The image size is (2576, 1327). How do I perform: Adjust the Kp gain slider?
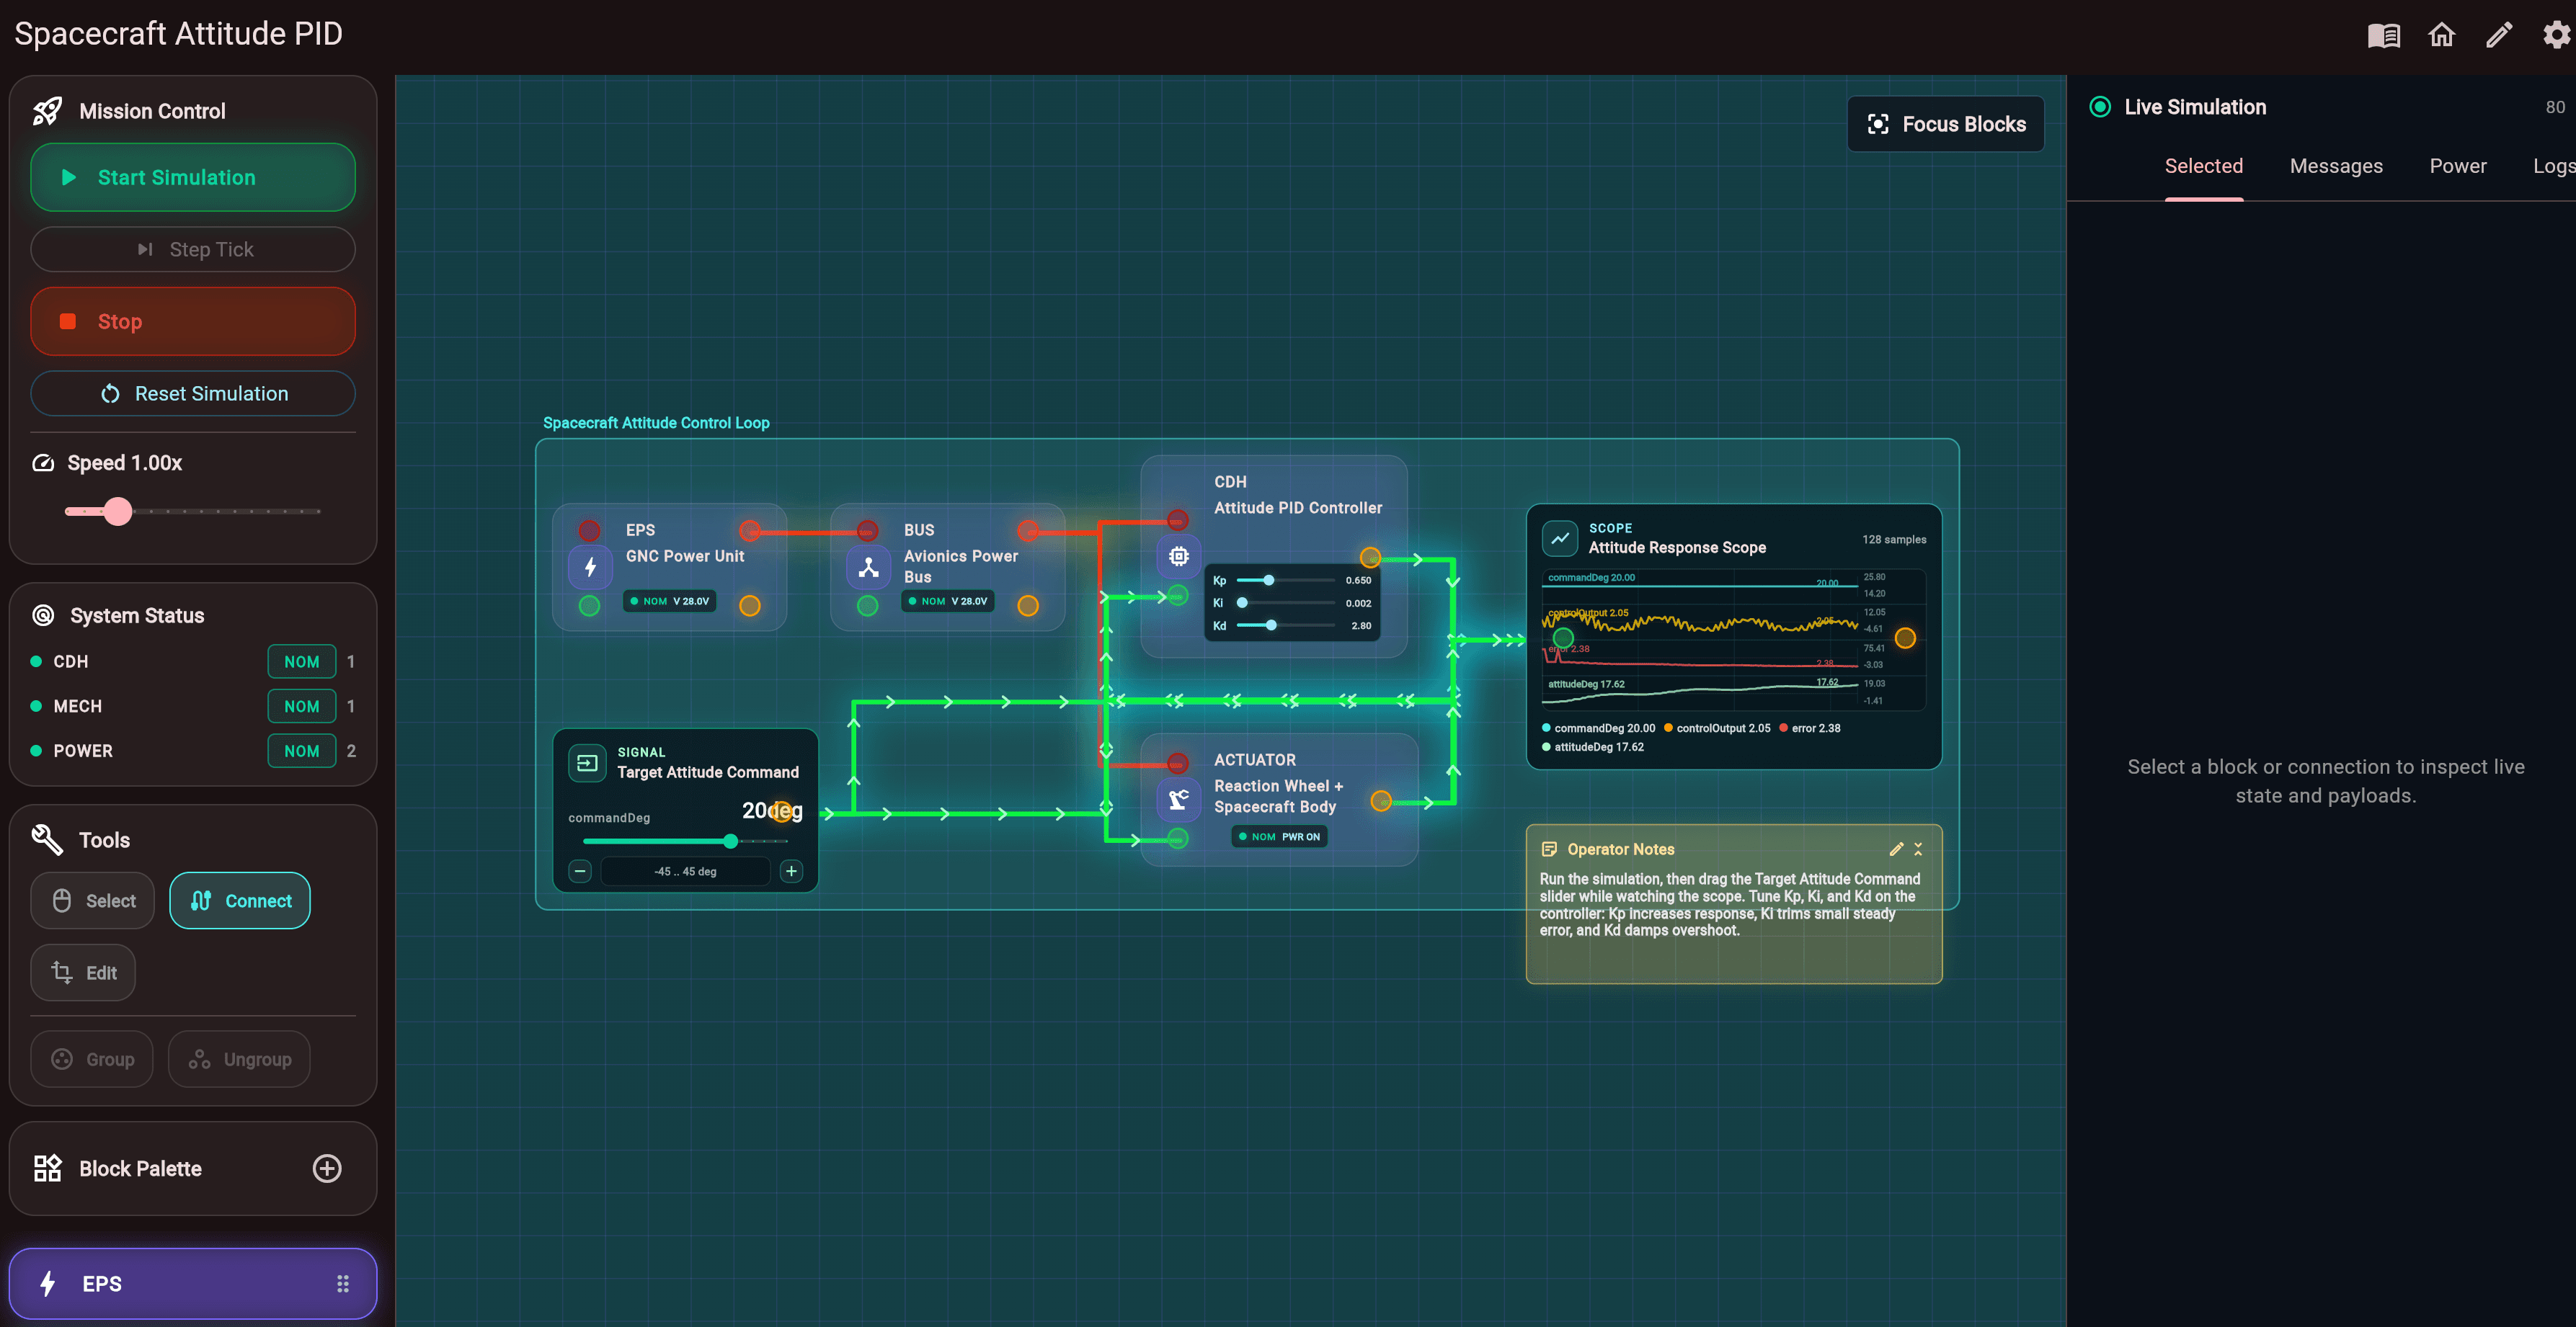tap(1285, 581)
